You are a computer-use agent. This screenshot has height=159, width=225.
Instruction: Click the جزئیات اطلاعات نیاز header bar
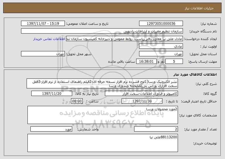click(x=112, y=8)
